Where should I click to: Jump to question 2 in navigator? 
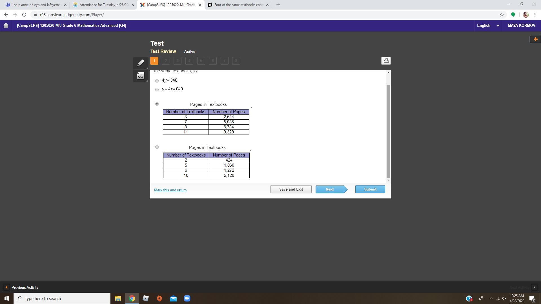[x=166, y=61]
